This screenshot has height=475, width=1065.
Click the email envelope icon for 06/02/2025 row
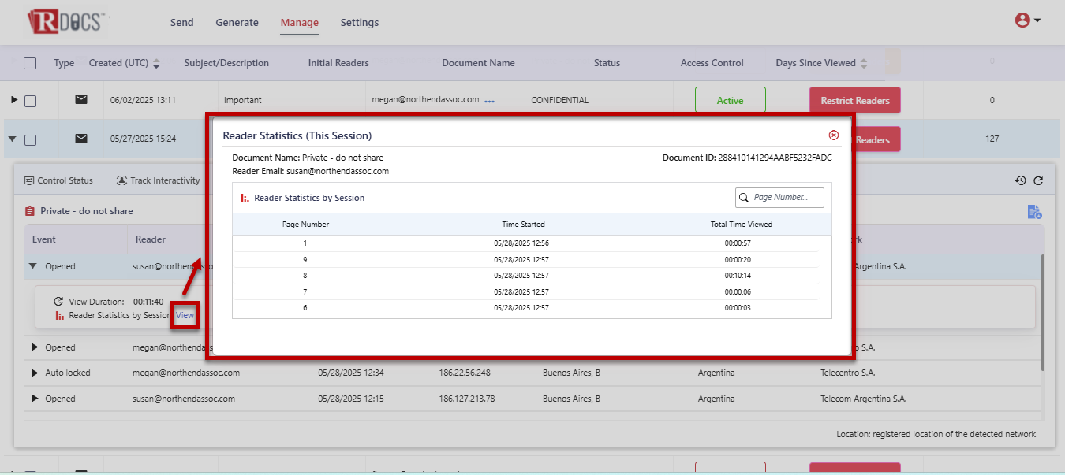[x=81, y=100]
